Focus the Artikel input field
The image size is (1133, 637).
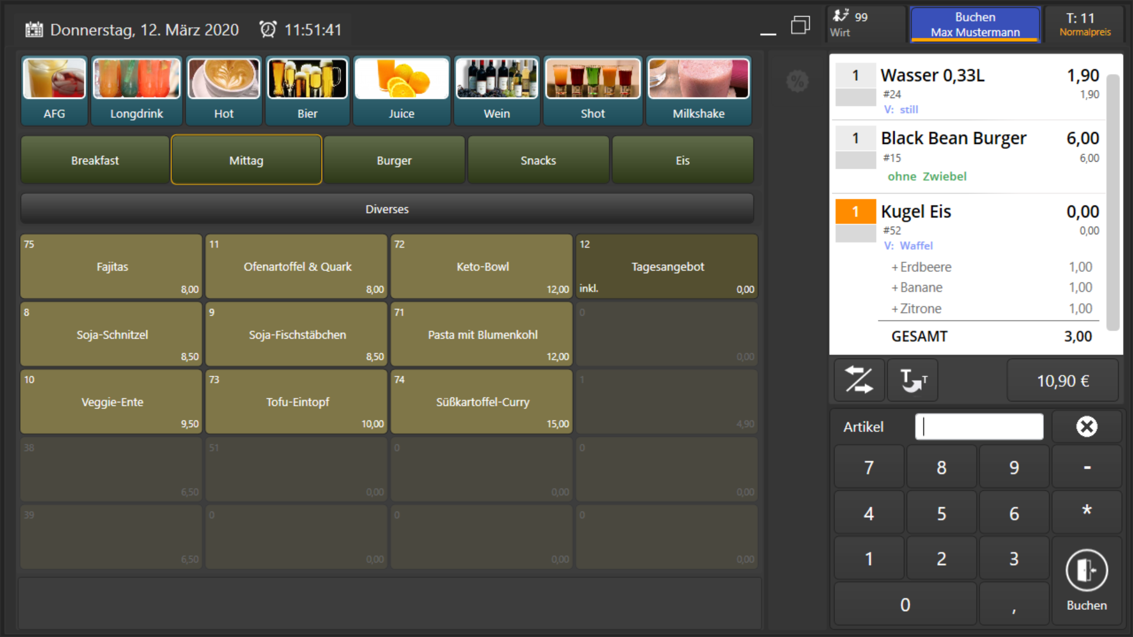pyautogui.click(x=979, y=426)
